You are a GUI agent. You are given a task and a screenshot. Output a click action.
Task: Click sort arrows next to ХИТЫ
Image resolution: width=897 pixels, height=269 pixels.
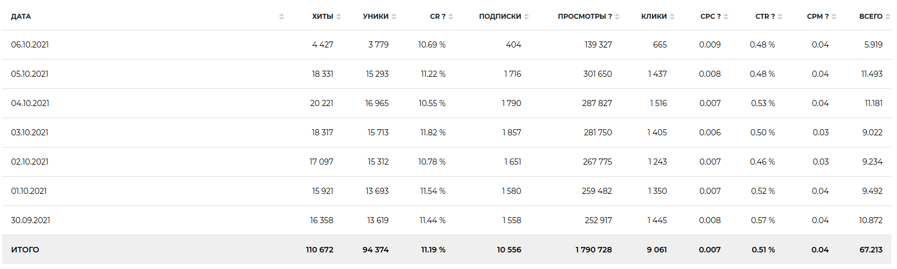(338, 17)
